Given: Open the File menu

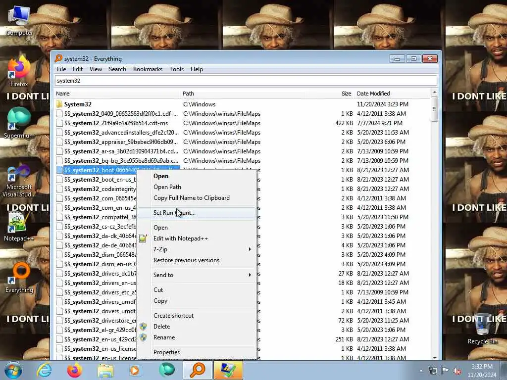Looking at the screenshot, I should [61, 69].
